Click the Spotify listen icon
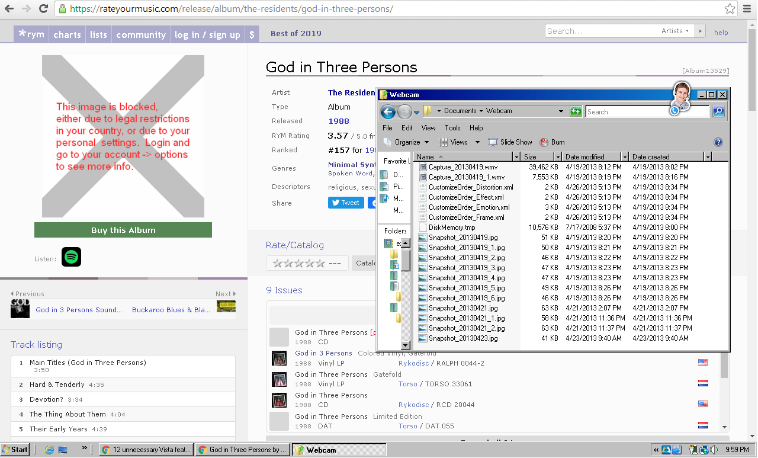 coord(71,257)
